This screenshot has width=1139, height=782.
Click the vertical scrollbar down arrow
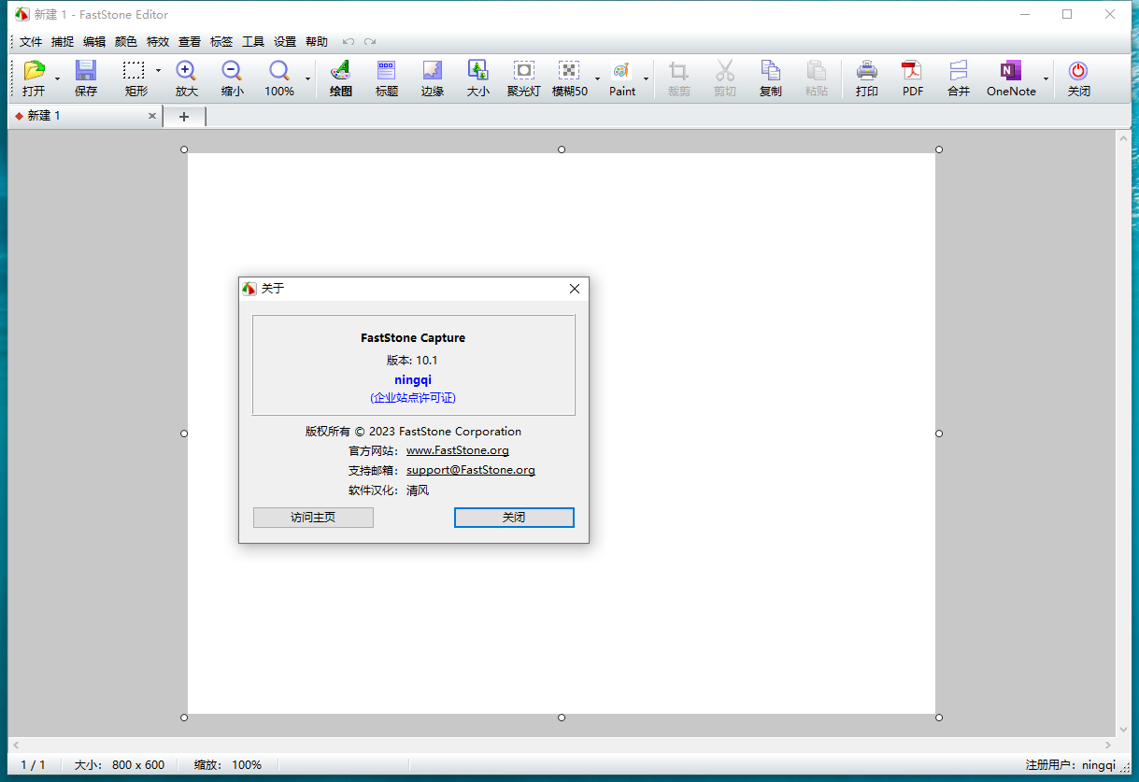coord(1124,729)
